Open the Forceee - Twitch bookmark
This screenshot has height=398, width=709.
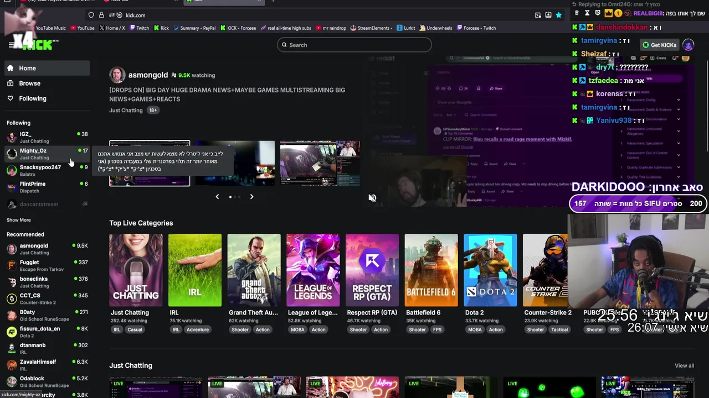(x=476, y=28)
